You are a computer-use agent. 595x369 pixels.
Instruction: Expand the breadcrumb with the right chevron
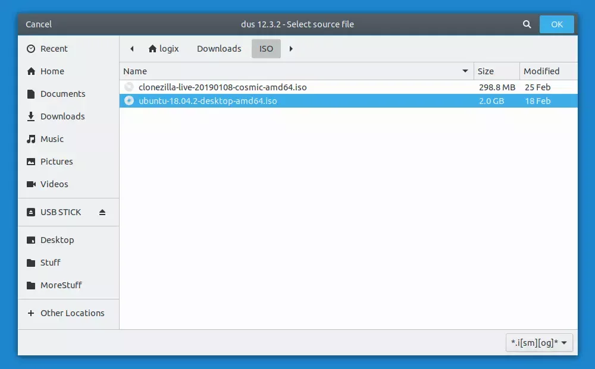[x=290, y=49]
